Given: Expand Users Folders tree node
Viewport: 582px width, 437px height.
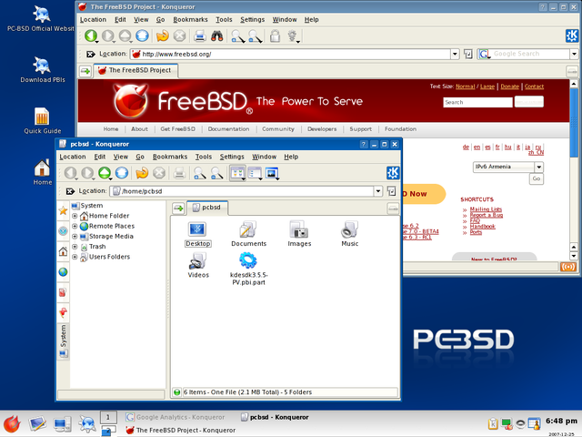Looking at the screenshot, I should pos(75,257).
